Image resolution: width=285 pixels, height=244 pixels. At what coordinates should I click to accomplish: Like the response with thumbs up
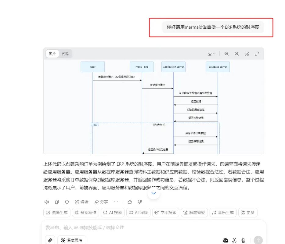[x=130, y=202]
